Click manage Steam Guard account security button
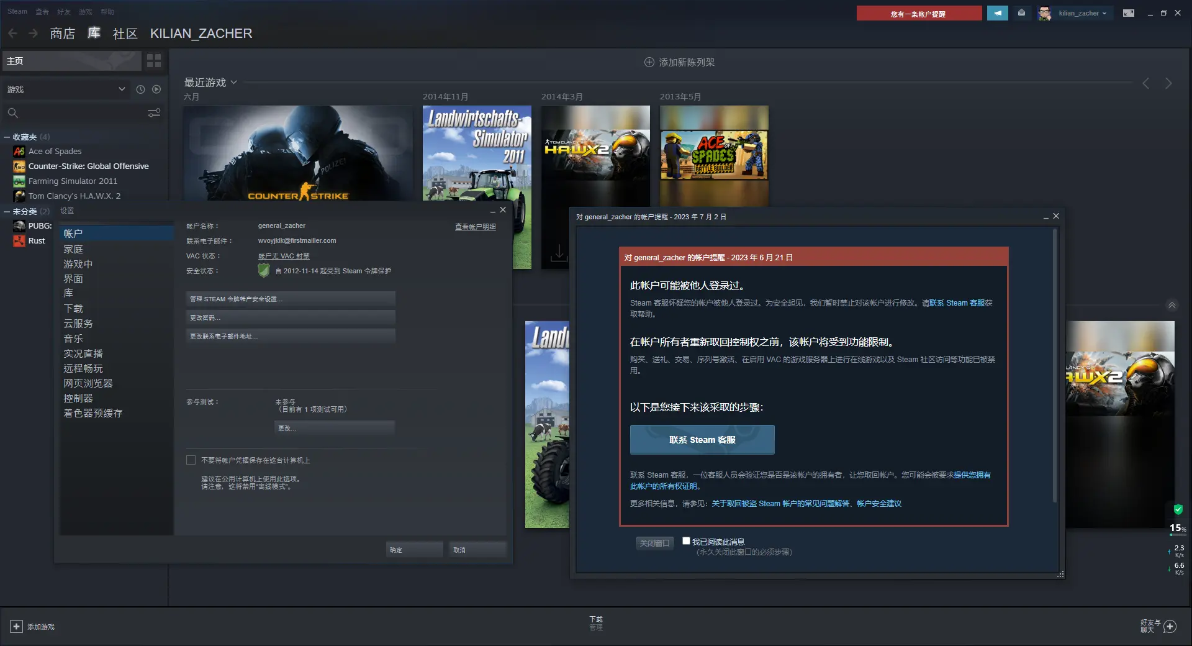 (x=291, y=299)
